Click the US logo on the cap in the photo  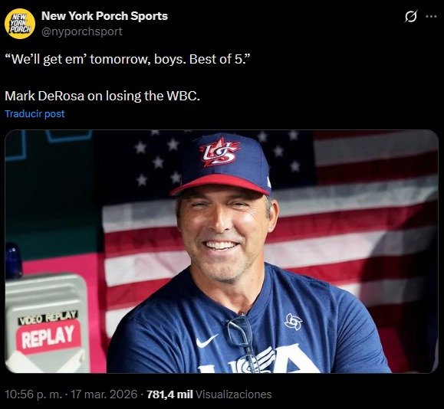[220, 152]
